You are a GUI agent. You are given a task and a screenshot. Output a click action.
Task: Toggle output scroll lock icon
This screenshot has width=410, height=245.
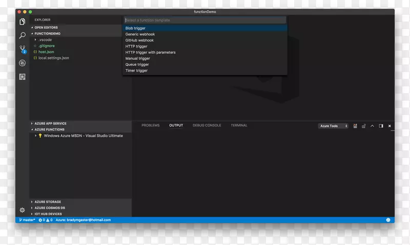[x=364, y=126]
